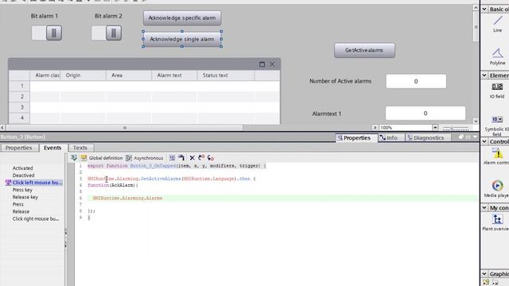
Task: Open the Properties inspector tab
Action: pyautogui.click(x=357, y=137)
